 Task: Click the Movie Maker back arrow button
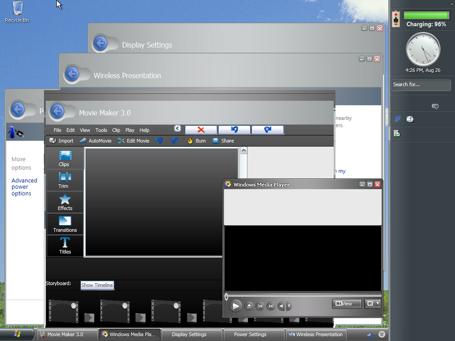tap(57, 111)
